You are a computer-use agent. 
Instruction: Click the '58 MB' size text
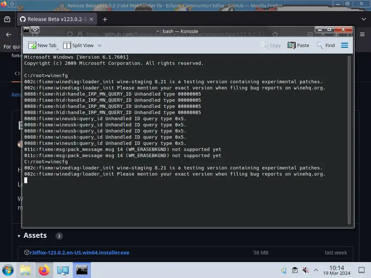point(261,252)
